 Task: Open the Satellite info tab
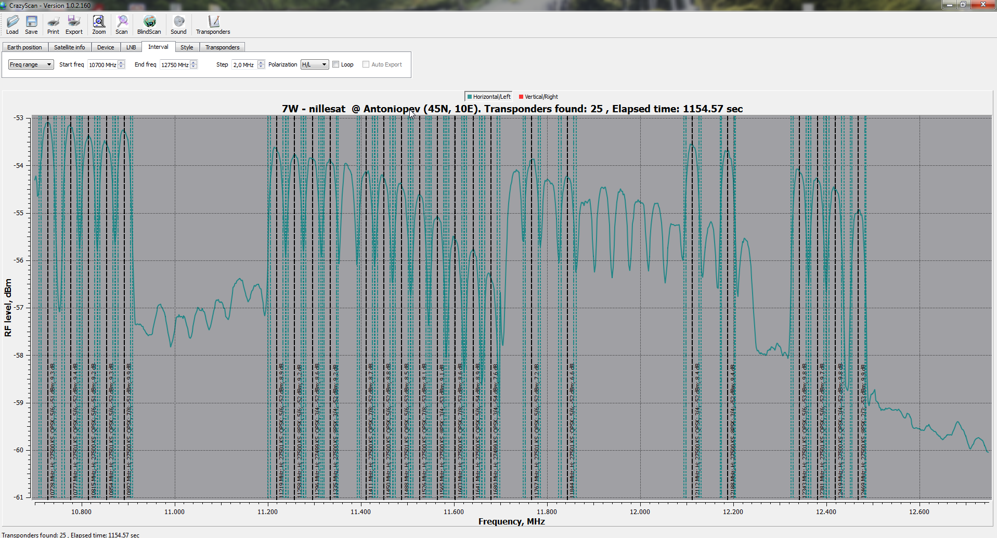tap(70, 47)
